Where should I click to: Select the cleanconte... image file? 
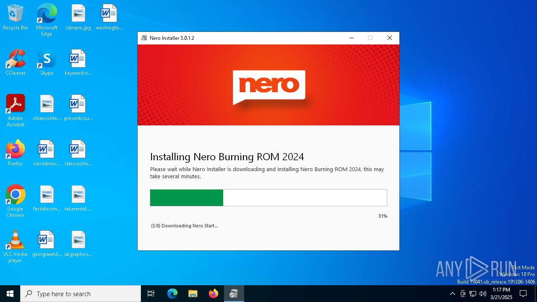[47, 108]
